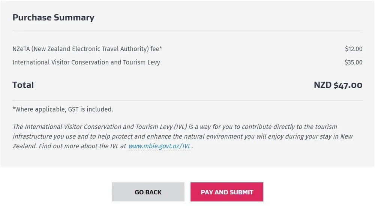Click the $12.00 NZeTA fee amount
375x206 pixels.
coord(354,49)
